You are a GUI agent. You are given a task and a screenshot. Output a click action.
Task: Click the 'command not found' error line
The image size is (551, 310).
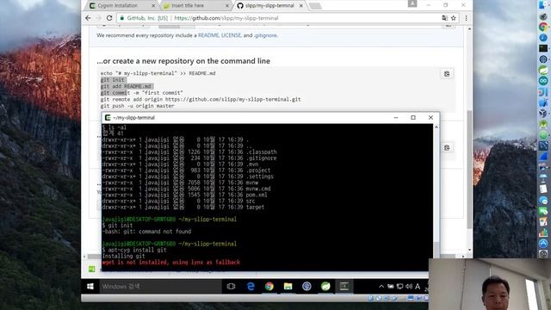pos(147,232)
